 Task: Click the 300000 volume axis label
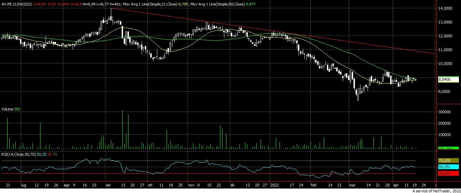444,112
